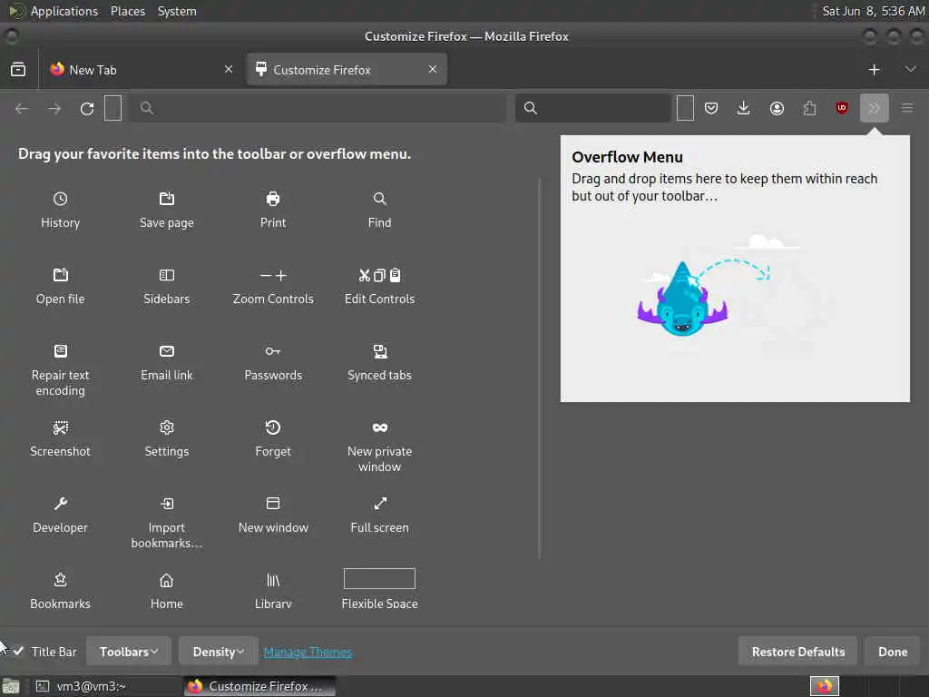929x697 pixels.
Task: Select the Full screen item icon
Action: click(379, 504)
